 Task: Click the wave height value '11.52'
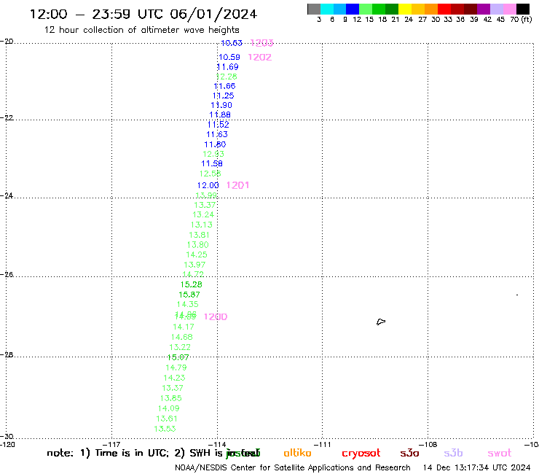tap(219, 125)
